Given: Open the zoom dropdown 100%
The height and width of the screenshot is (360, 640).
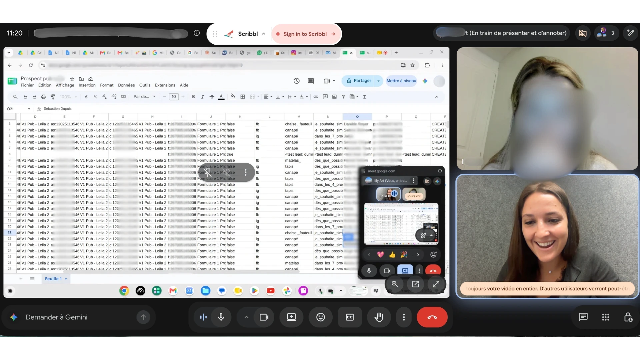Looking at the screenshot, I should tap(68, 97).
